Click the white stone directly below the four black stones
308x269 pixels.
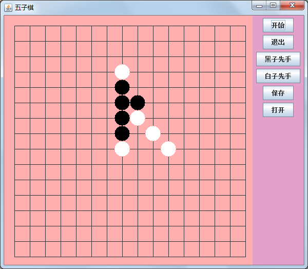122,149
